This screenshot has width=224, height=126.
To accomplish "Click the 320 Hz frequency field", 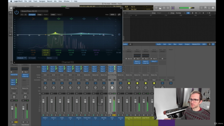I will click(x=46, y=50).
